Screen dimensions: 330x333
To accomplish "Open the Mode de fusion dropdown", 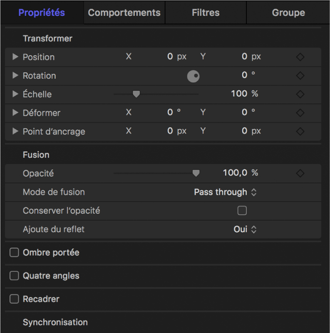I will pos(225,192).
